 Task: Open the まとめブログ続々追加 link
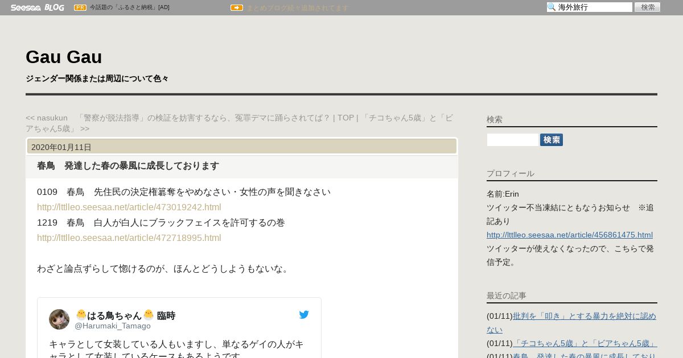(x=297, y=7)
